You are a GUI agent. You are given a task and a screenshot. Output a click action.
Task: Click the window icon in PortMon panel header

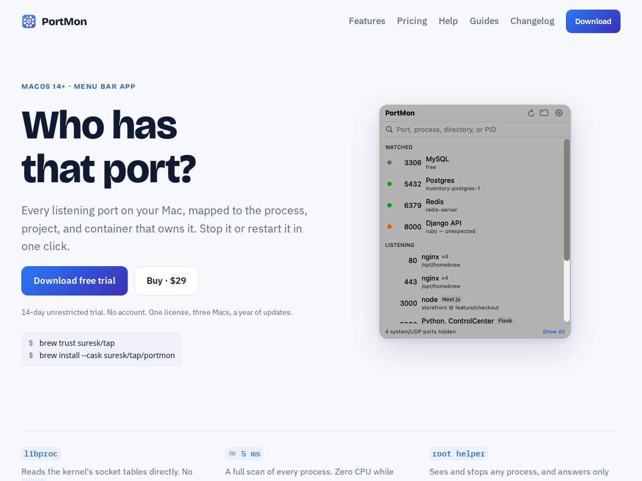coord(544,113)
